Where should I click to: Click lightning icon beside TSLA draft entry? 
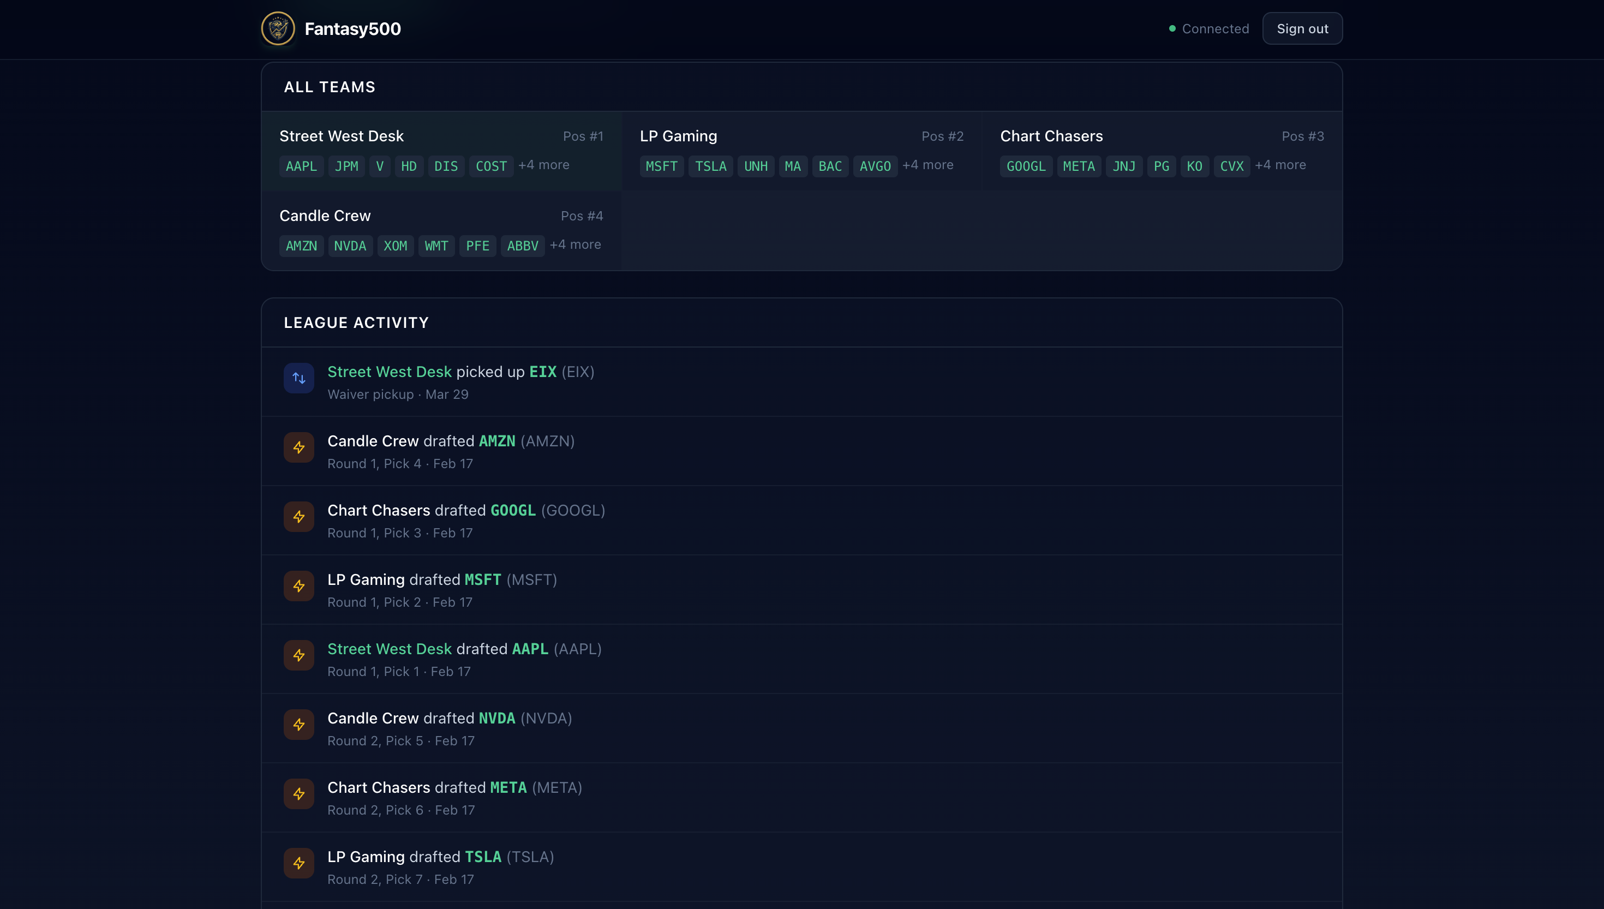coord(299,863)
